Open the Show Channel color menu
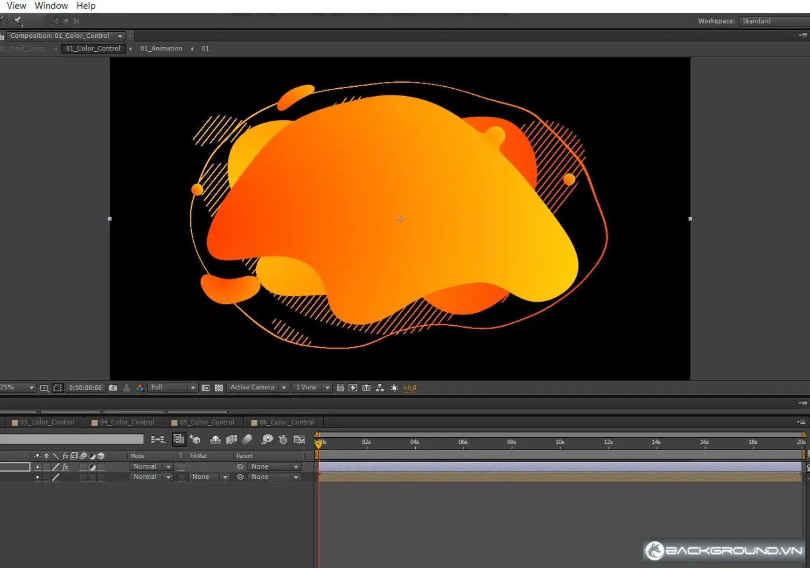This screenshot has height=568, width=810. tap(140, 388)
